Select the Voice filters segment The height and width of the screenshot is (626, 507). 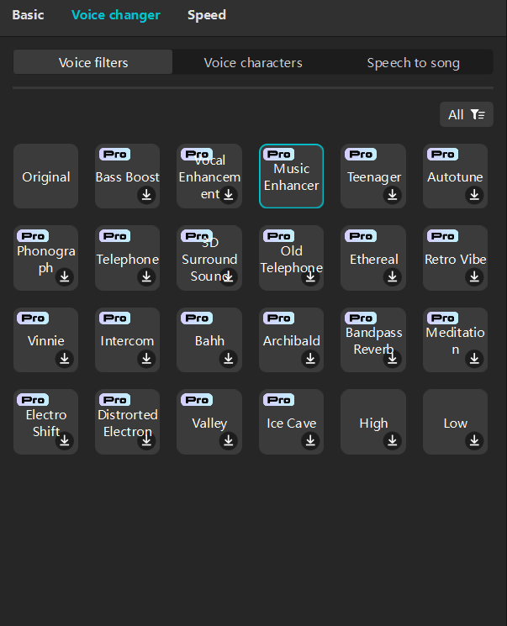pos(93,62)
